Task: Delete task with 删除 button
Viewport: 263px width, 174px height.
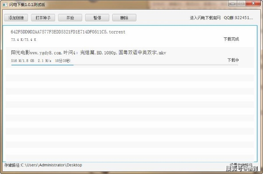Action: click(x=124, y=18)
